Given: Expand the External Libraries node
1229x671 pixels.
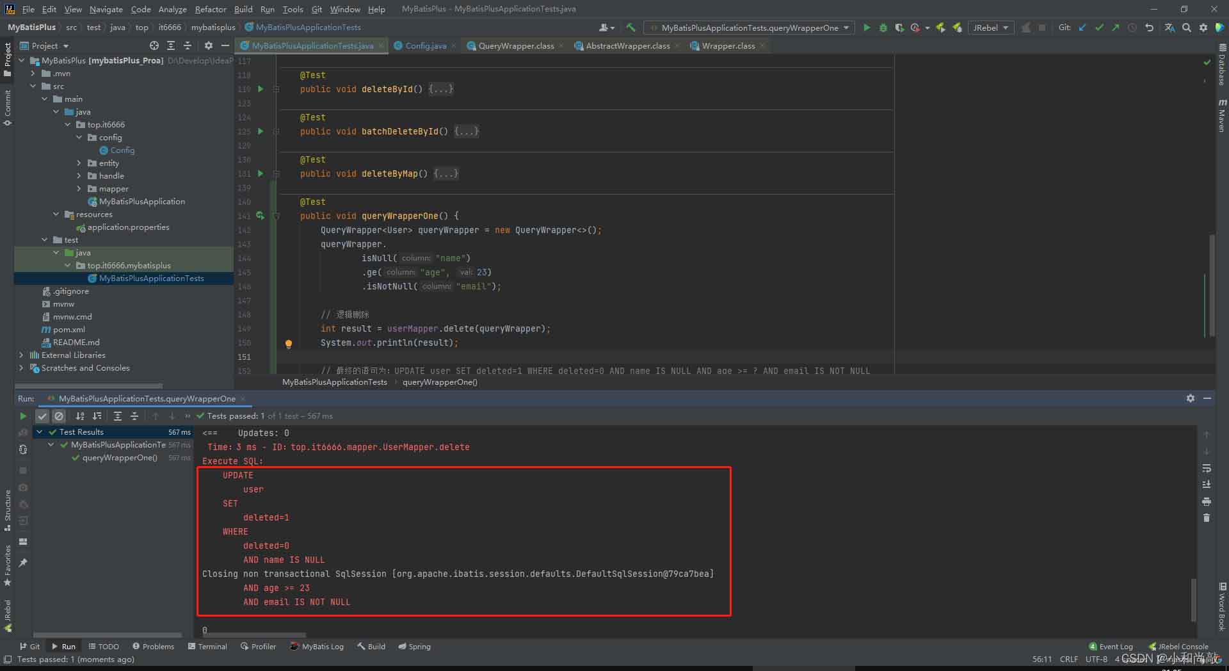Looking at the screenshot, I should [x=21, y=355].
